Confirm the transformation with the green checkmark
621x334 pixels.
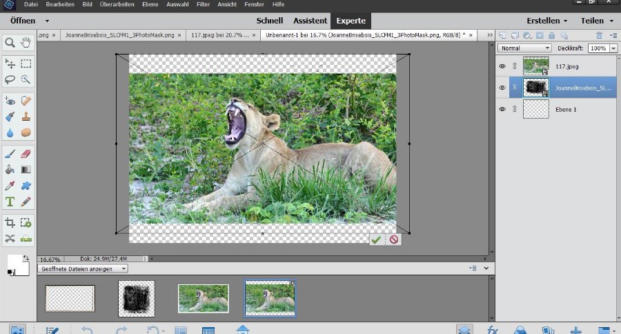click(376, 239)
